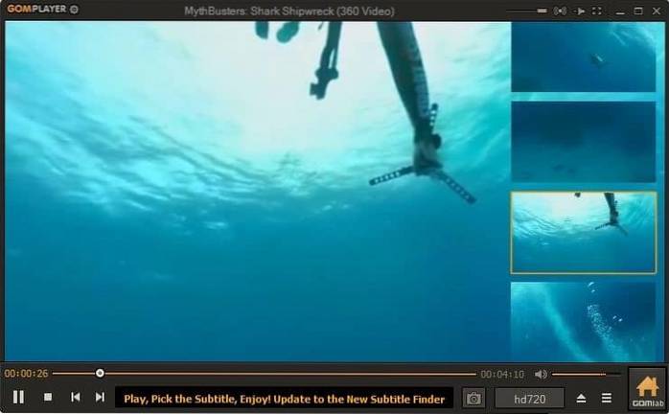Open the playlist menu icon

click(607, 398)
